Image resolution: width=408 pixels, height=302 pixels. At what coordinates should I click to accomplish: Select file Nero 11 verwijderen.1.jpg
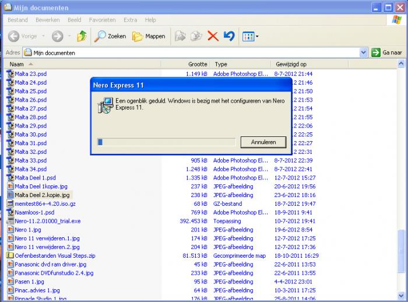click(47, 238)
